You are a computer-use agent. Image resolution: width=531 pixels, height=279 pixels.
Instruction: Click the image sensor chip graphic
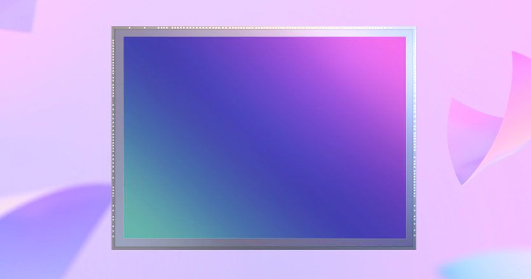[x=264, y=138]
